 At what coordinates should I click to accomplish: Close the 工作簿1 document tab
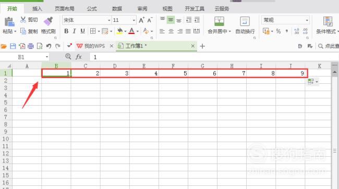coord(193,46)
